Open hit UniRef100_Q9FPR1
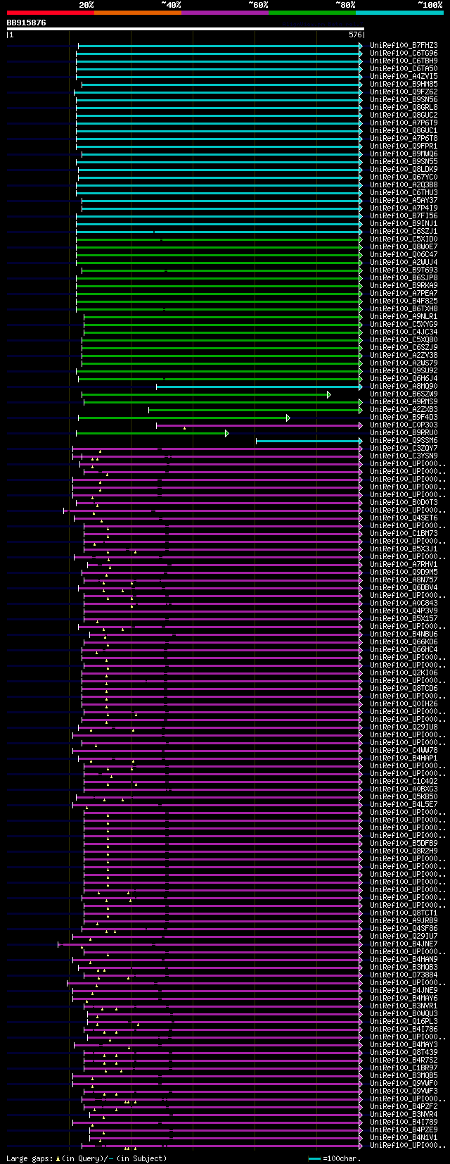The height and width of the screenshot is (1164, 450). pyautogui.click(x=404, y=146)
